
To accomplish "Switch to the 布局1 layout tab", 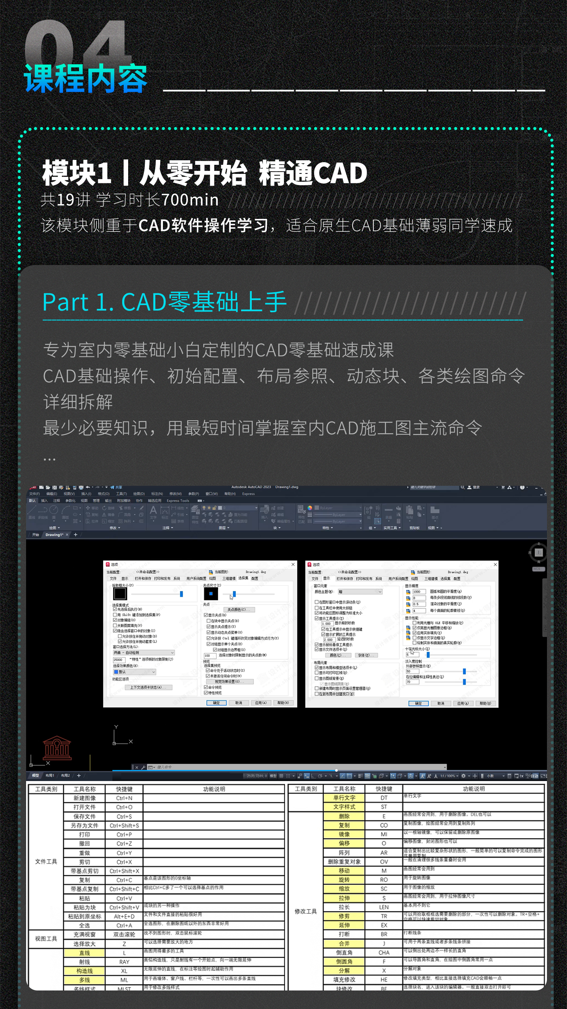I will coord(50,776).
